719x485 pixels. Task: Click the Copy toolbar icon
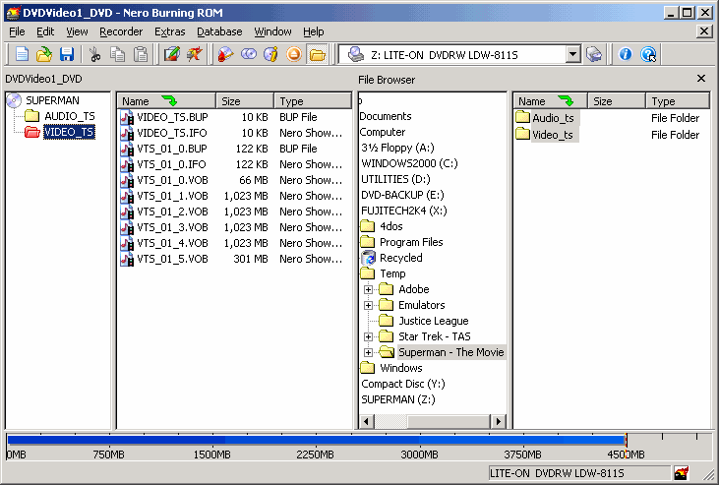coord(118,54)
